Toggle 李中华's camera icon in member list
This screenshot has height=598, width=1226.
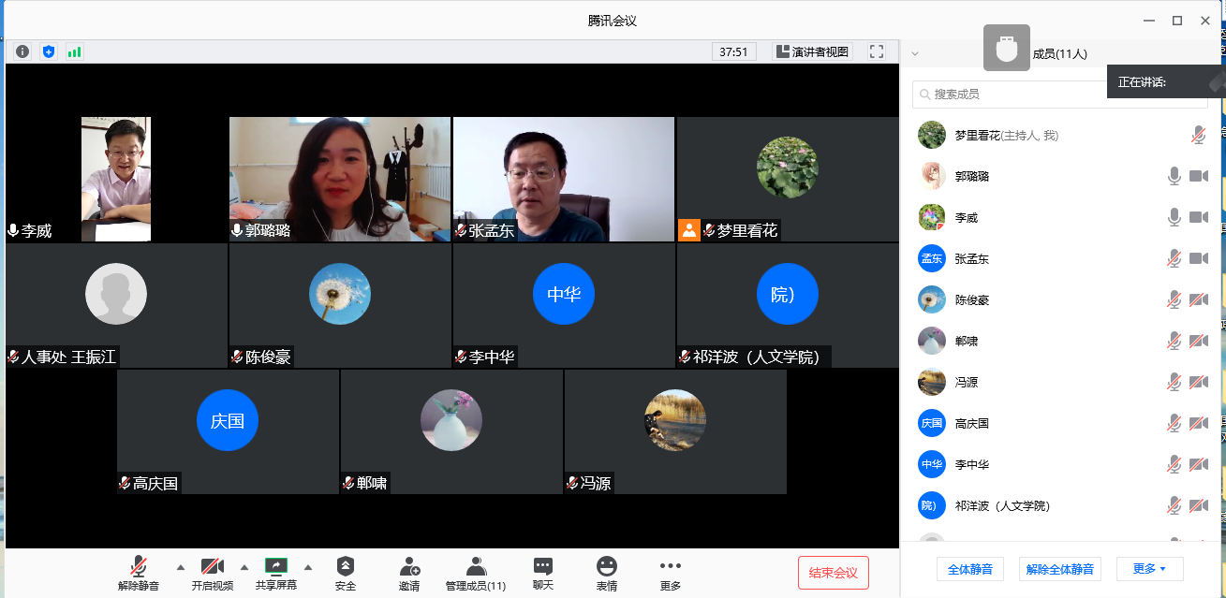pyautogui.click(x=1198, y=464)
